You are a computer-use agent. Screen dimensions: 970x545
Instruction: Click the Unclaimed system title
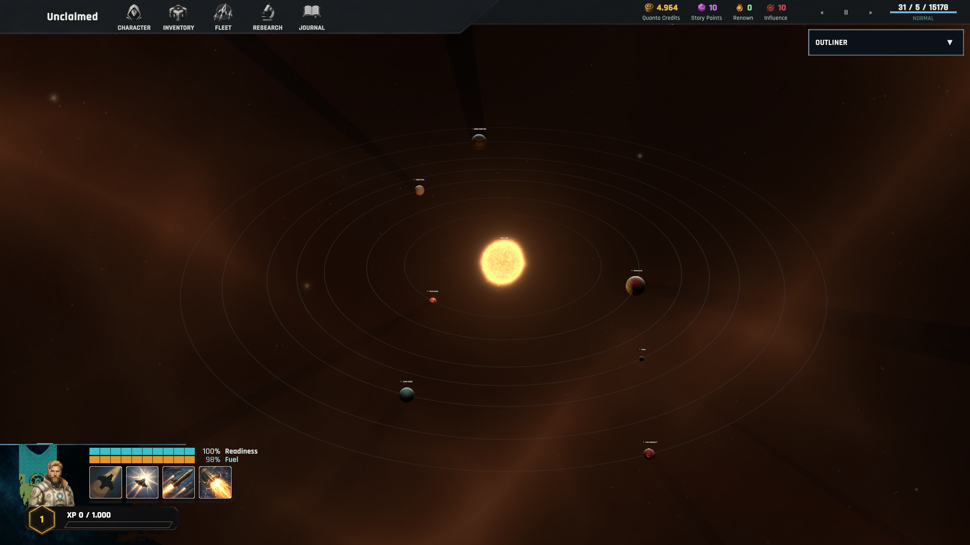pos(72,17)
